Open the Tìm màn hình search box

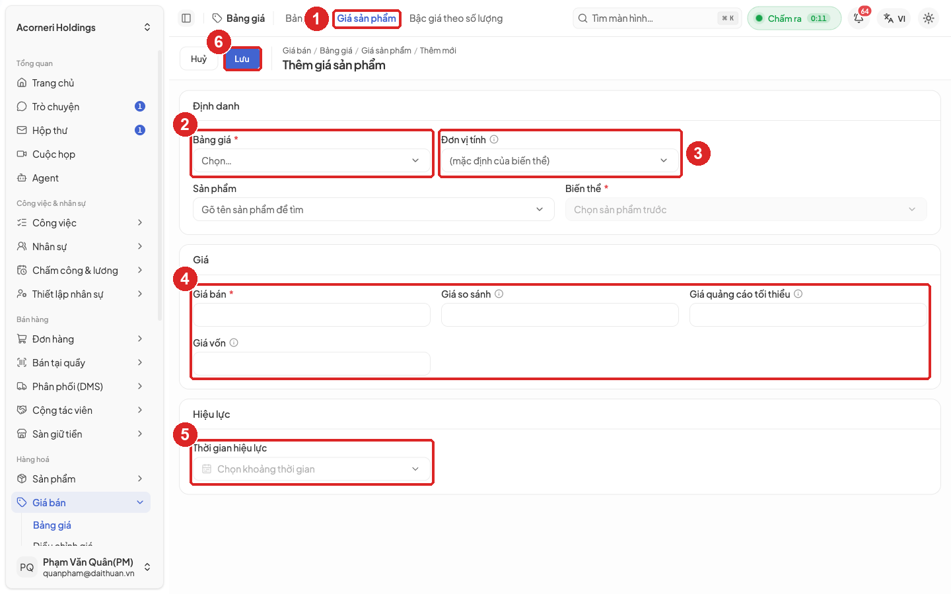(x=657, y=18)
